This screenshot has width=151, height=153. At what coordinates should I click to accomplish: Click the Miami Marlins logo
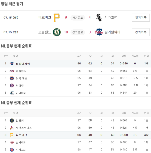point(12,93)
